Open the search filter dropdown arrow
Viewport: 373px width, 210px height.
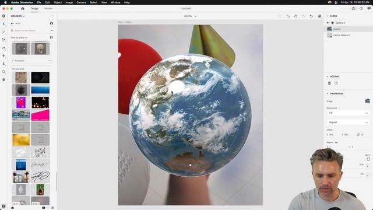point(52,31)
